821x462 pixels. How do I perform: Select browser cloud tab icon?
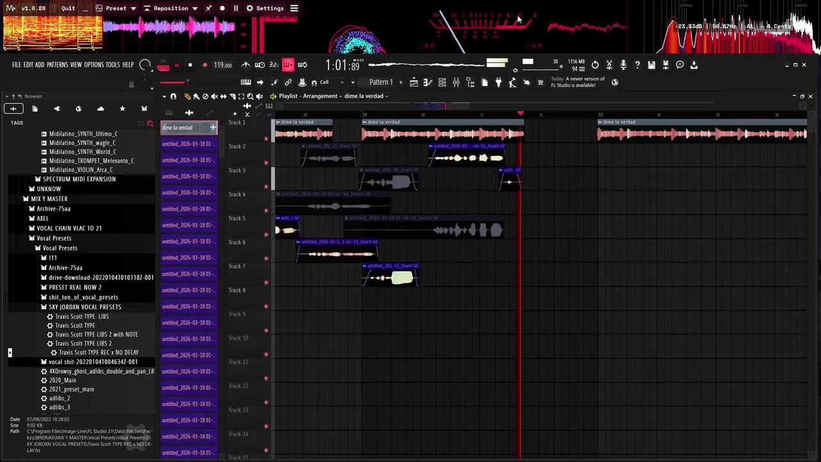click(101, 109)
